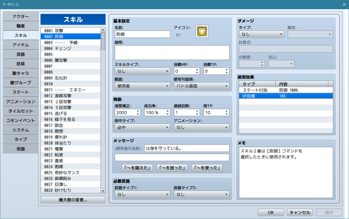The height and width of the screenshot is (219, 349).
Task: Go to the 敵グループ tab
Action: click(21, 83)
